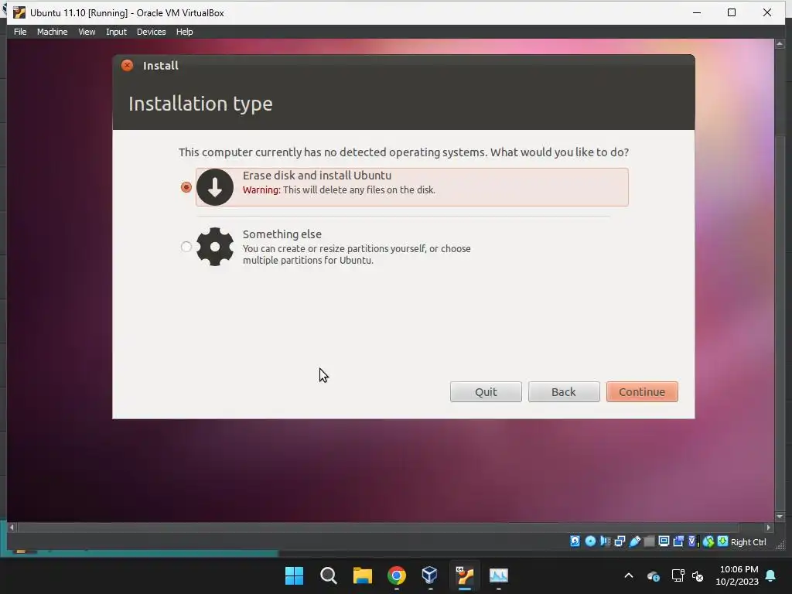Click the USB devices status icon
This screenshot has height=594, width=792.
[x=635, y=541]
